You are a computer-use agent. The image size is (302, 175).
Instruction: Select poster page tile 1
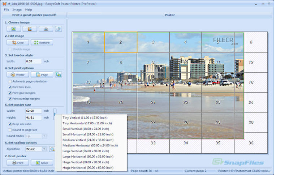tap(88, 42)
